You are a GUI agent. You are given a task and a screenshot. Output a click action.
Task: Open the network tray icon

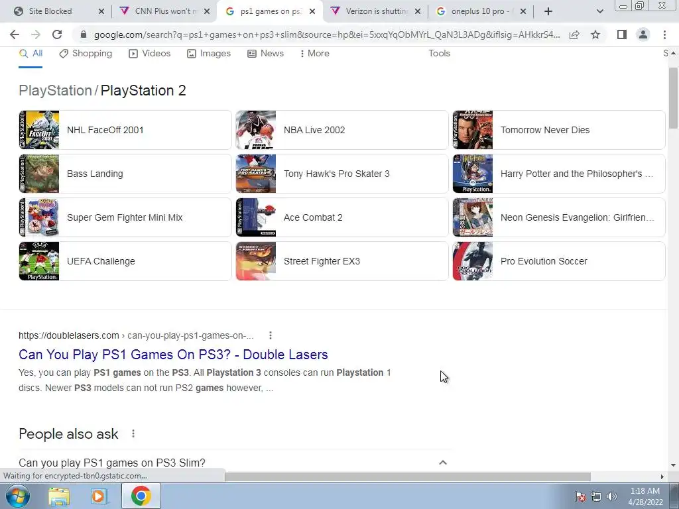tap(596, 496)
